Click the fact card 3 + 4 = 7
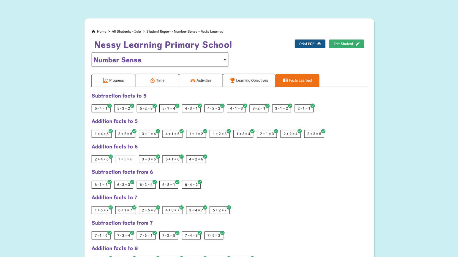 196,210
